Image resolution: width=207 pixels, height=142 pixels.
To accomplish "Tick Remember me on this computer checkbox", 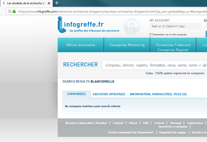I will click(x=151, y=35).
